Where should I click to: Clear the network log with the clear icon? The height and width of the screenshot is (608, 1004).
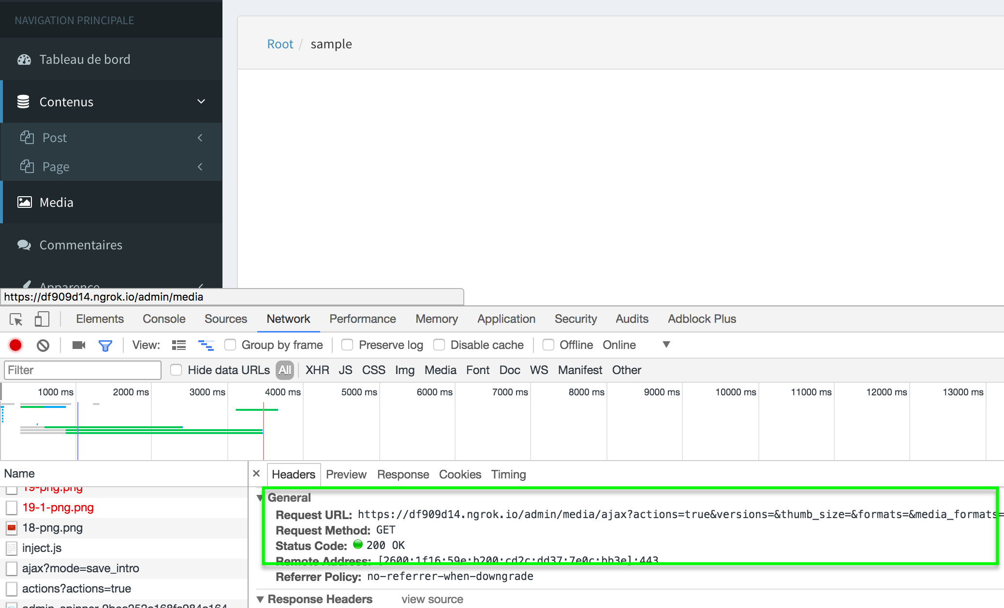point(43,345)
